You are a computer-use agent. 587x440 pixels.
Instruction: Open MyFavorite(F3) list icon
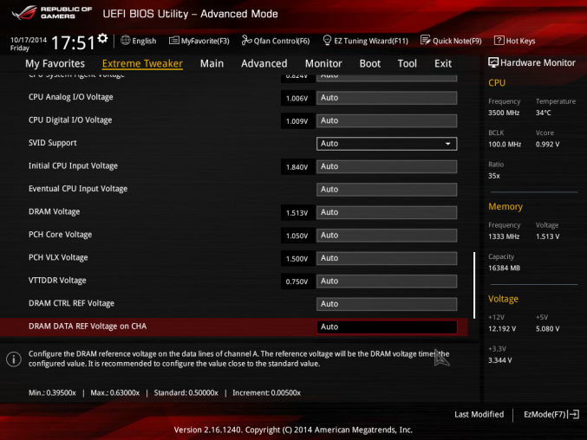[173, 41]
